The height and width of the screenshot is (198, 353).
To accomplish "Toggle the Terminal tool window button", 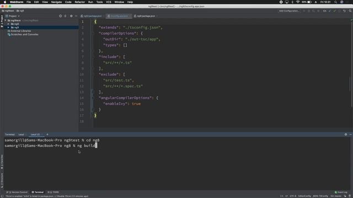I will pos(38,192).
